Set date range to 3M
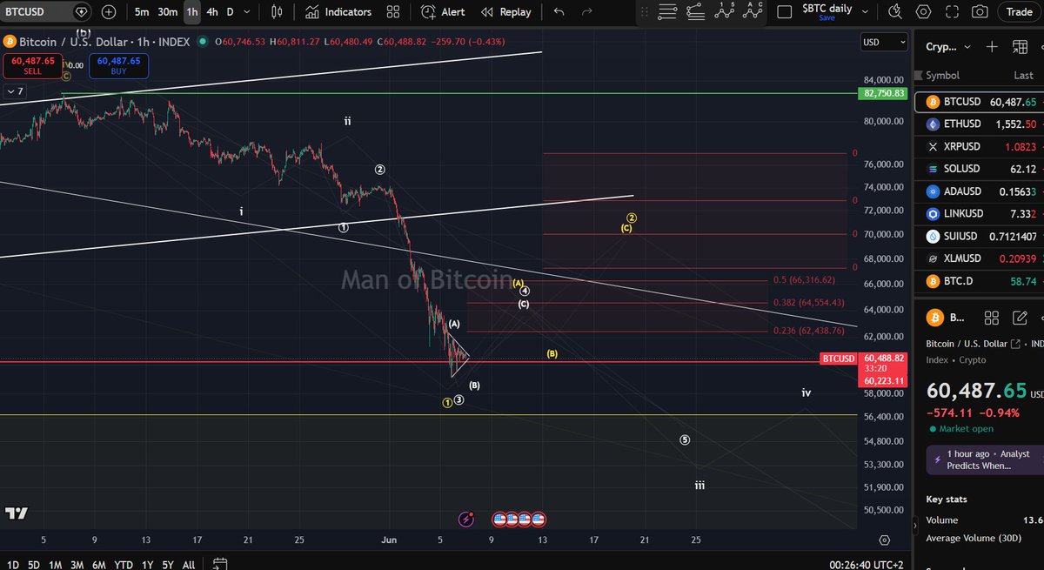The width and height of the screenshot is (1044, 570). tap(77, 565)
